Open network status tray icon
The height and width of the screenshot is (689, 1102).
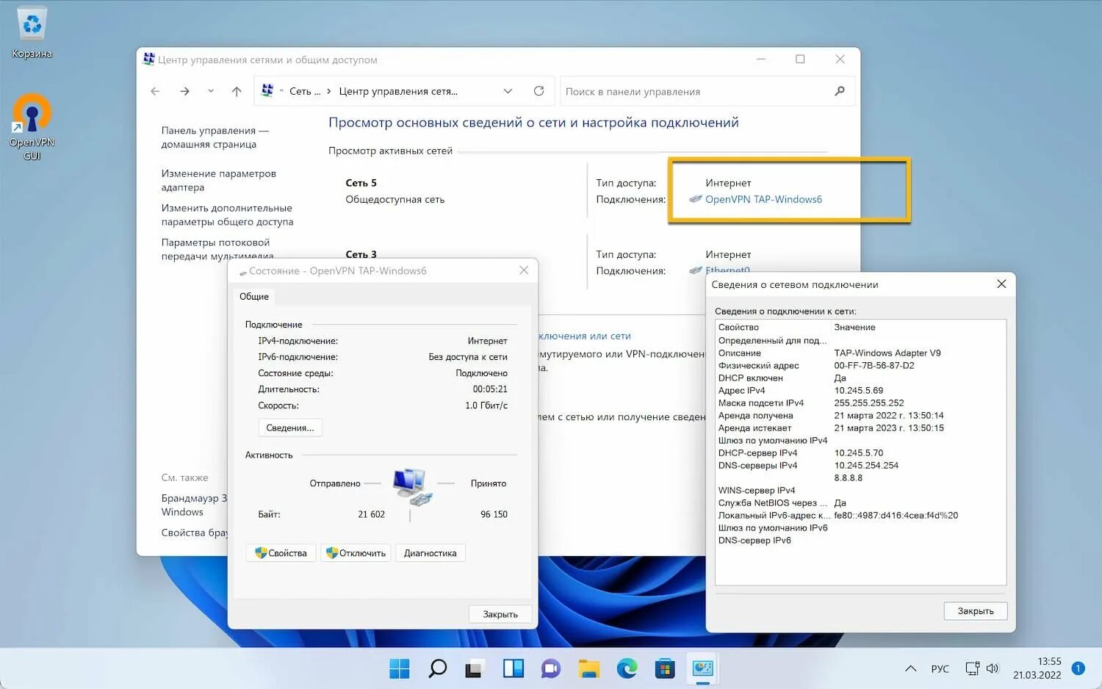(972, 668)
